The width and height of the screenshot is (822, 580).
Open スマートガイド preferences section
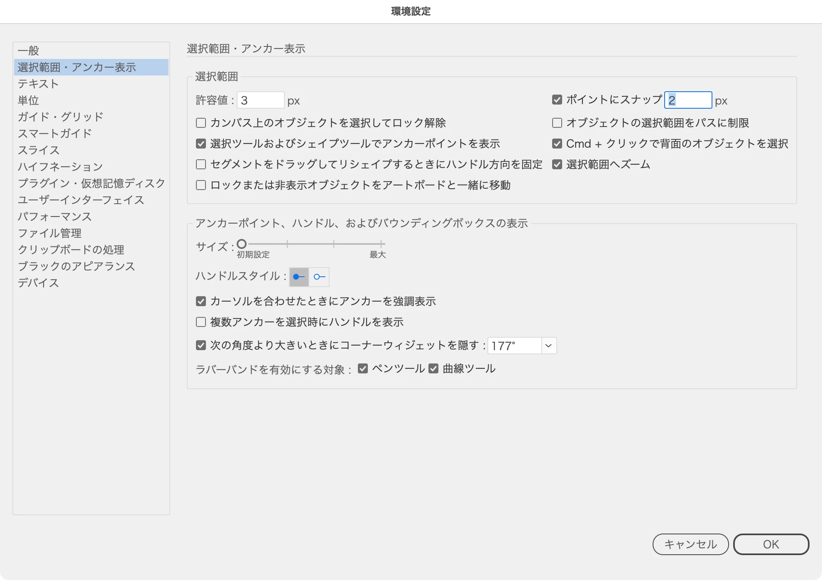click(55, 134)
